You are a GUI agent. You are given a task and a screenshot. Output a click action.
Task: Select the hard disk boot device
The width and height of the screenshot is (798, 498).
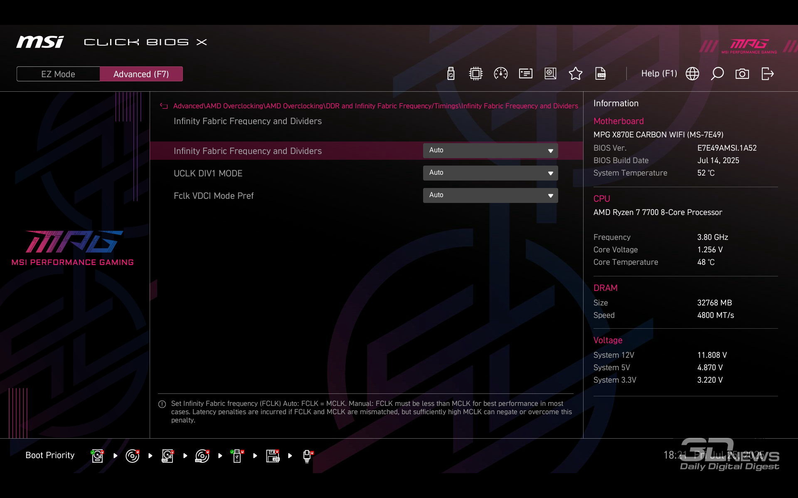click(97, 456)
